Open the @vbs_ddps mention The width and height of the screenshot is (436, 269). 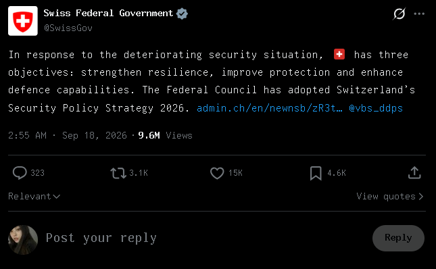click(x=376, y=108)
